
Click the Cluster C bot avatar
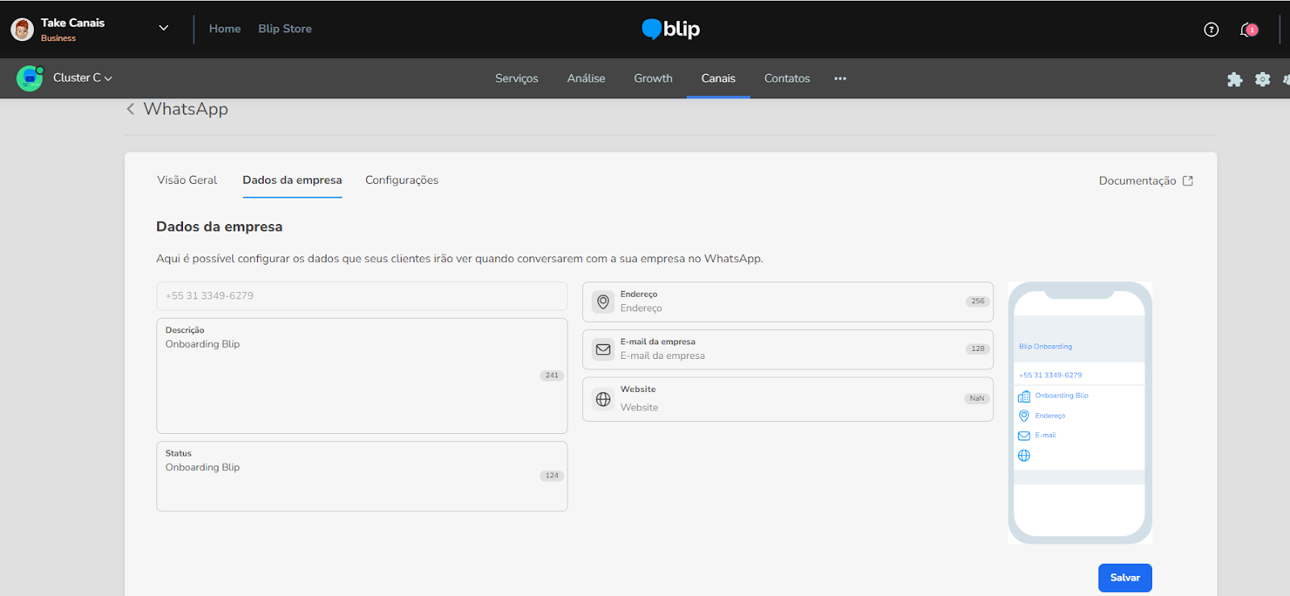coord(30,78)
